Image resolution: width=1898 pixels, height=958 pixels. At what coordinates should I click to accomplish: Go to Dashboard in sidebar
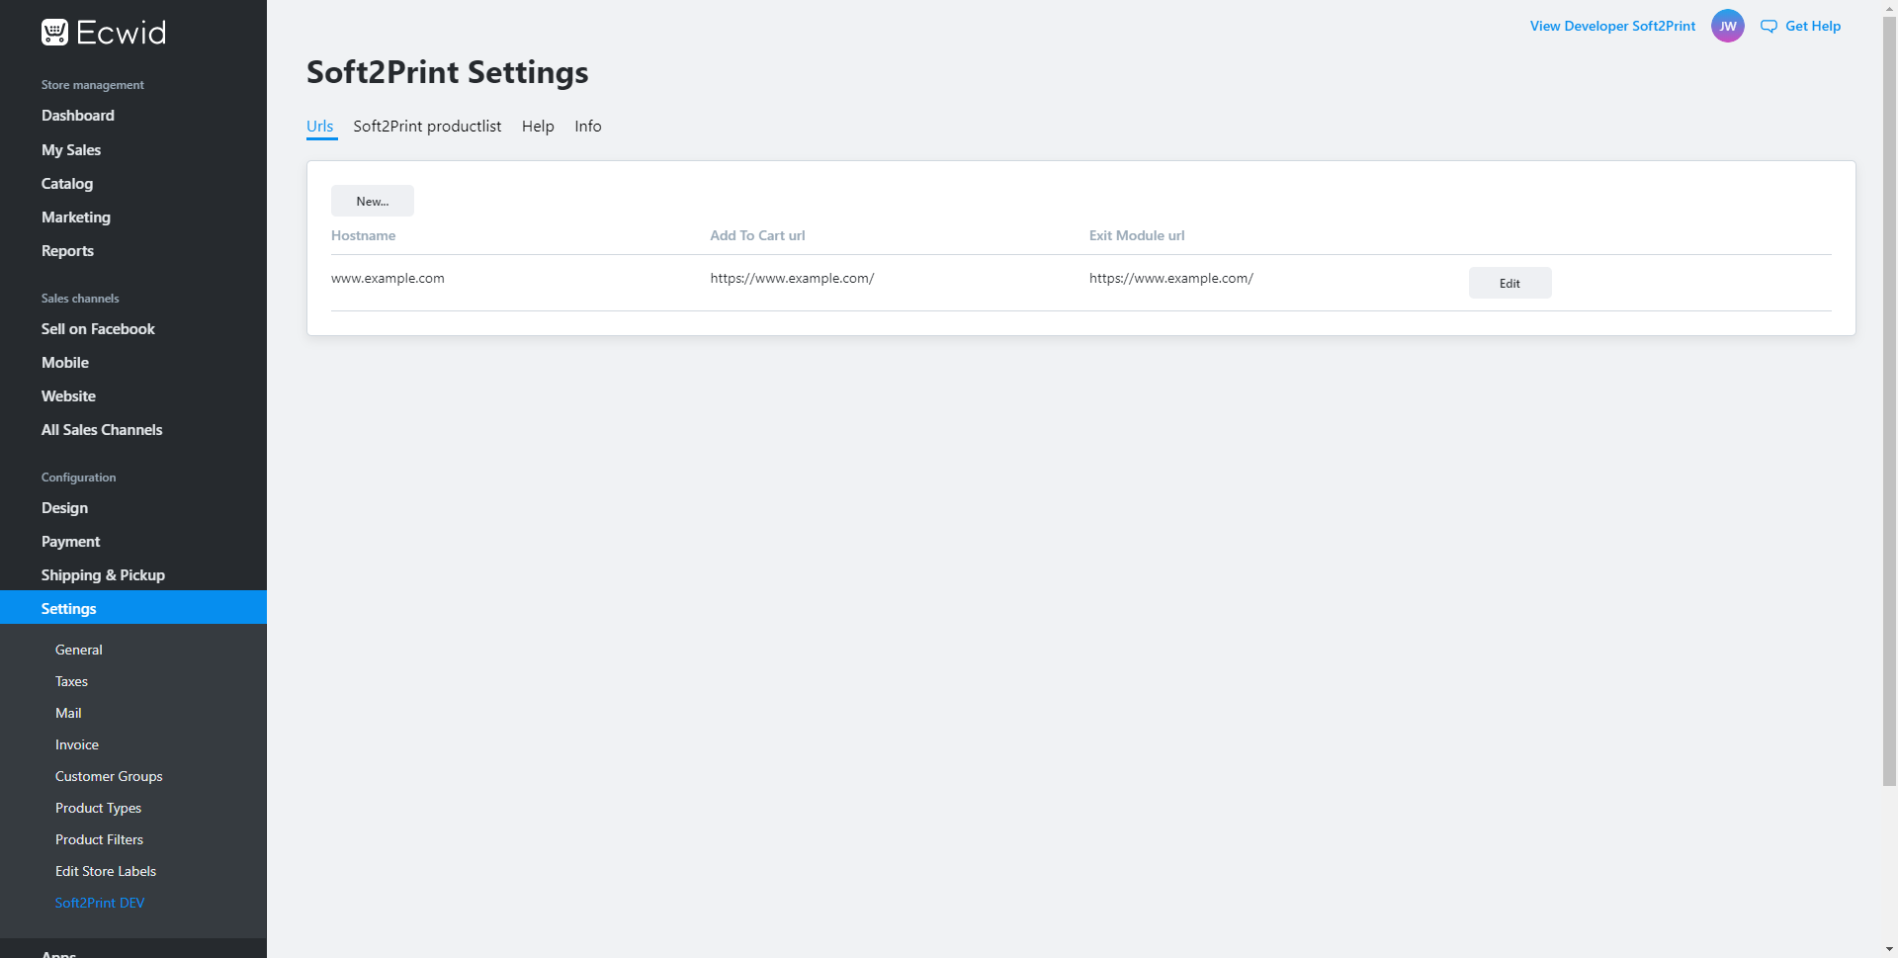click(78, 116)
